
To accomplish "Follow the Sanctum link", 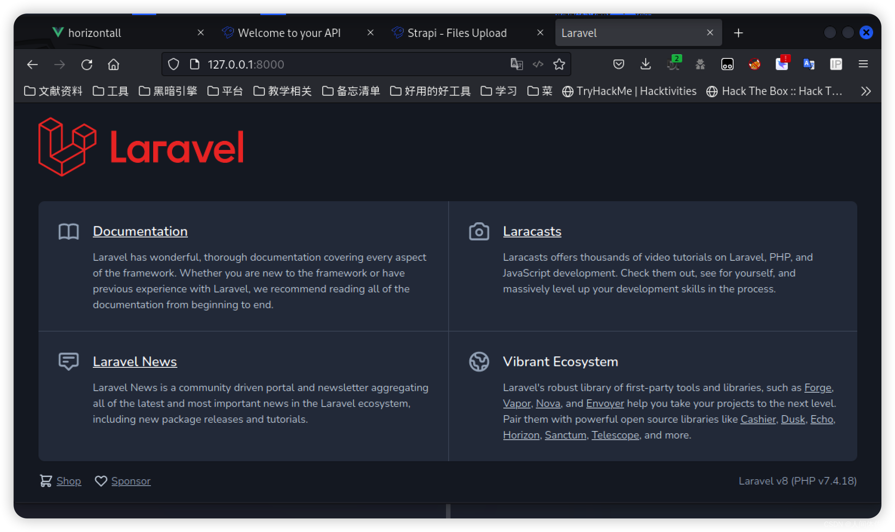I will click(x=565, y=435).
